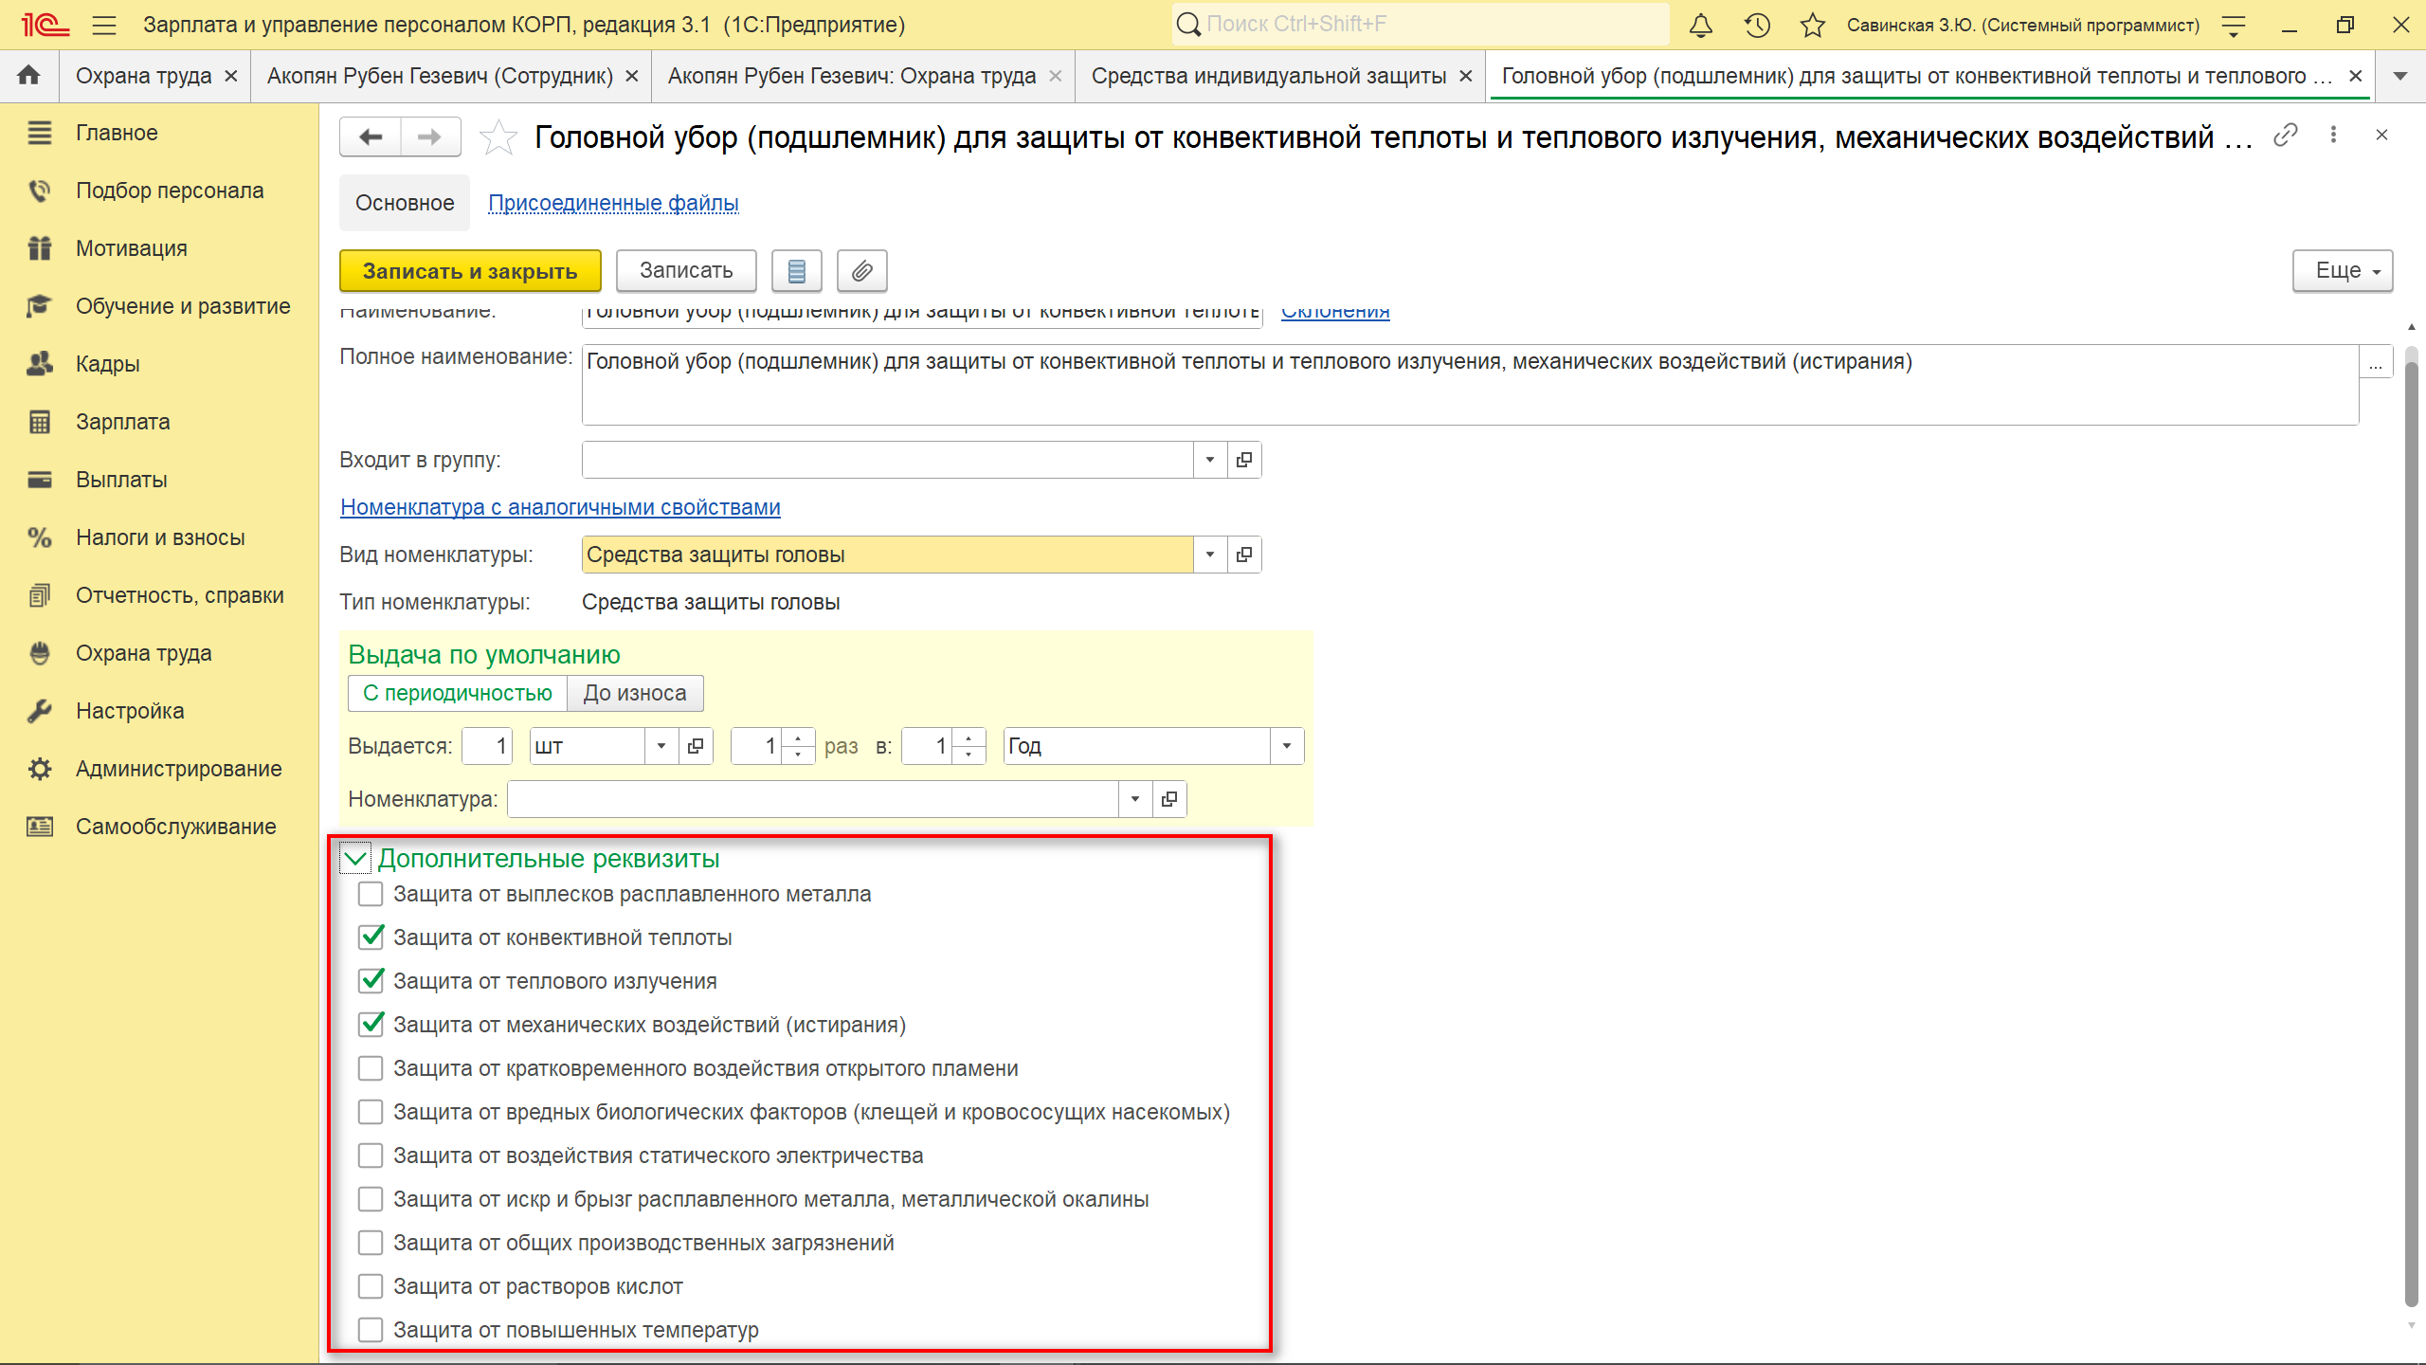Expand the Год period dropdown
This screenshot has width=2426, height=1365.
point(1286,746)
